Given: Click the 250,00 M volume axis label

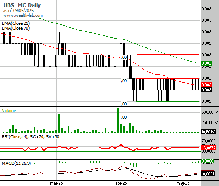Looking at the screenshot, I should click(210, 123).
